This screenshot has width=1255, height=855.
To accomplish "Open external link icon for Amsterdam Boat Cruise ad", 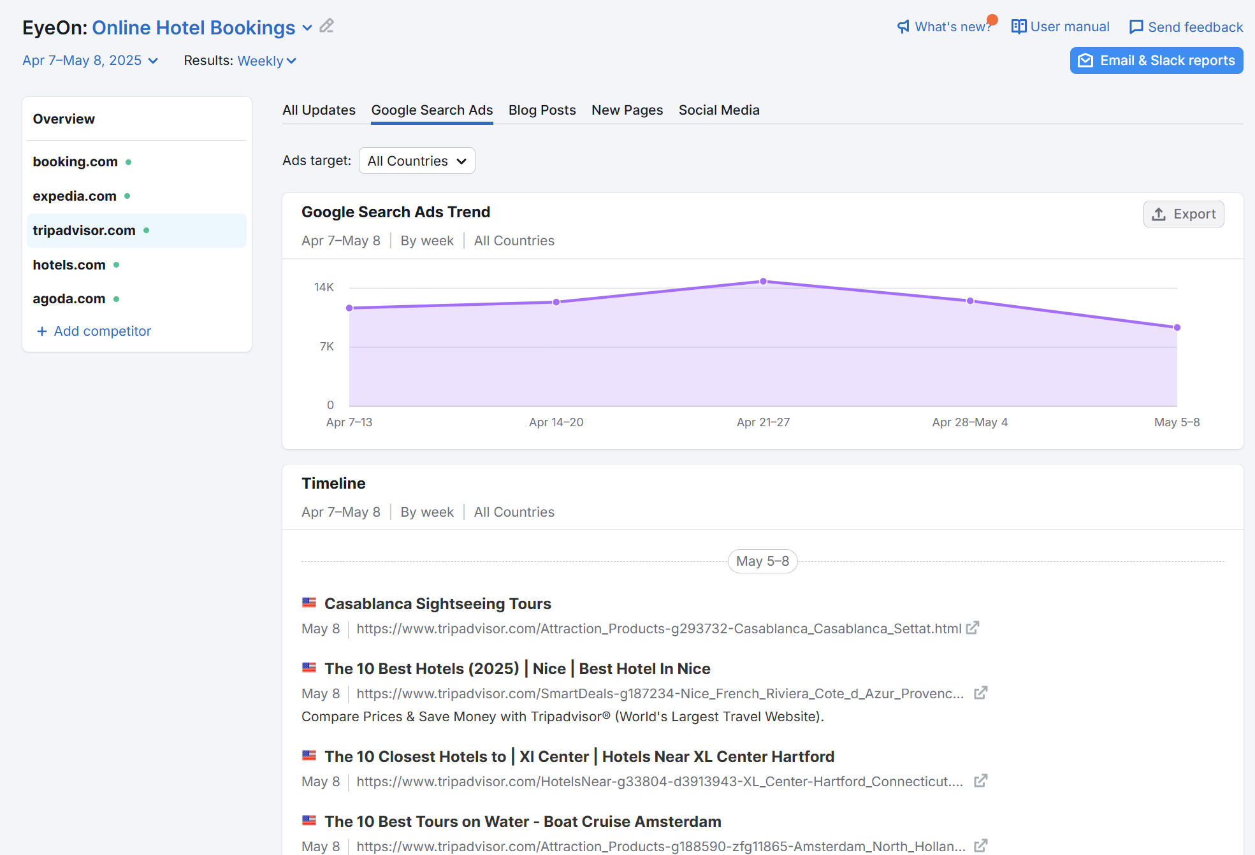I will click(x=980, y=846).
